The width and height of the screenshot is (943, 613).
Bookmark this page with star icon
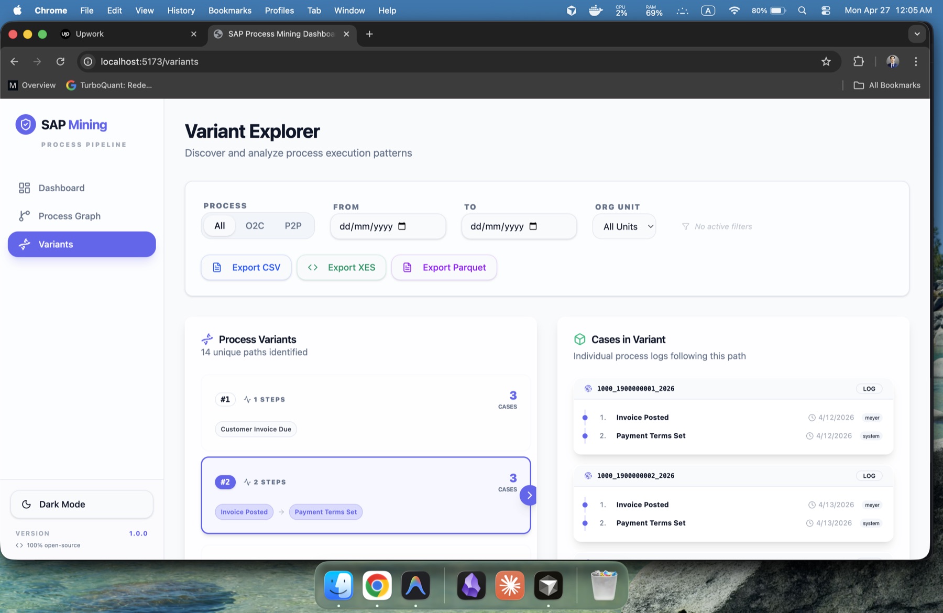click(x=826, y=61)
